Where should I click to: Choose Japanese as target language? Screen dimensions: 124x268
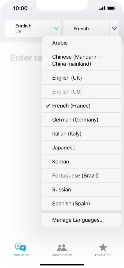[x=82, y=148]
